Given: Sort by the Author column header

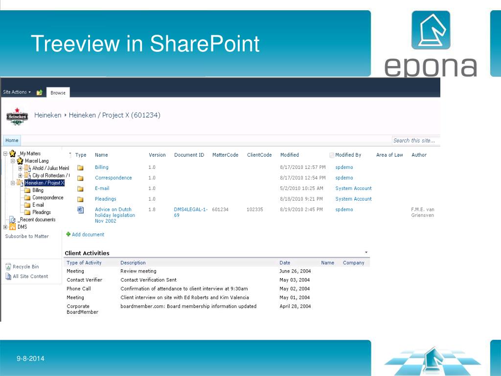Looking at the screenshot, I should click(419, 155).
